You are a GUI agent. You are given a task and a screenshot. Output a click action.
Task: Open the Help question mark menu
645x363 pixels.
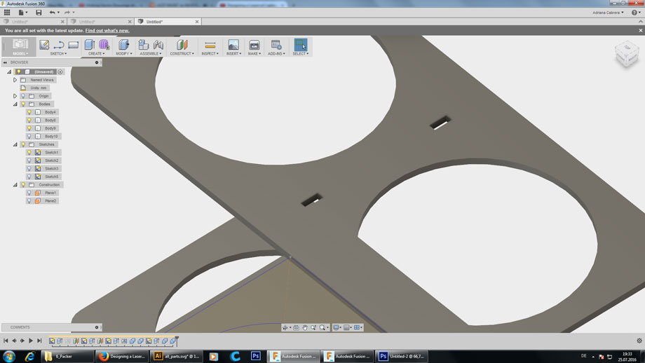tap(634, 13)
